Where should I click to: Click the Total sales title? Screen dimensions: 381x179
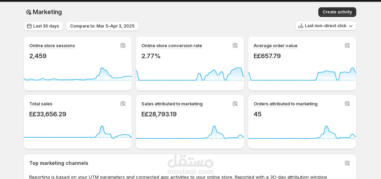click(x=41, y=104)
